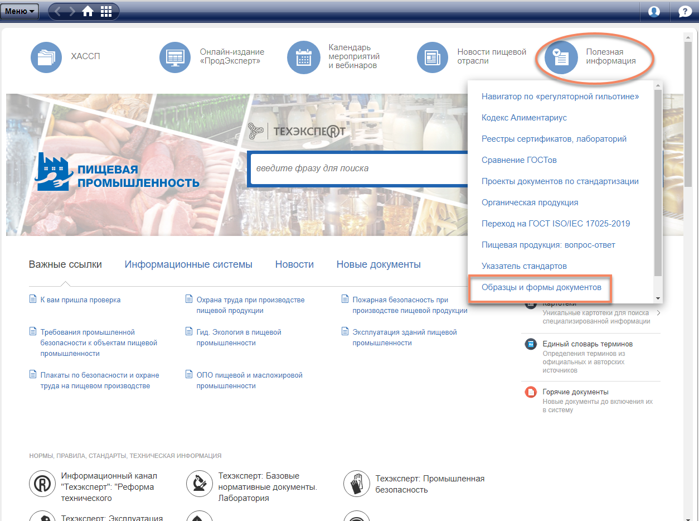Open the ПродЭксперт online edition icon
The width and height of the screenshot is (699, 521).
coord(175,57)
